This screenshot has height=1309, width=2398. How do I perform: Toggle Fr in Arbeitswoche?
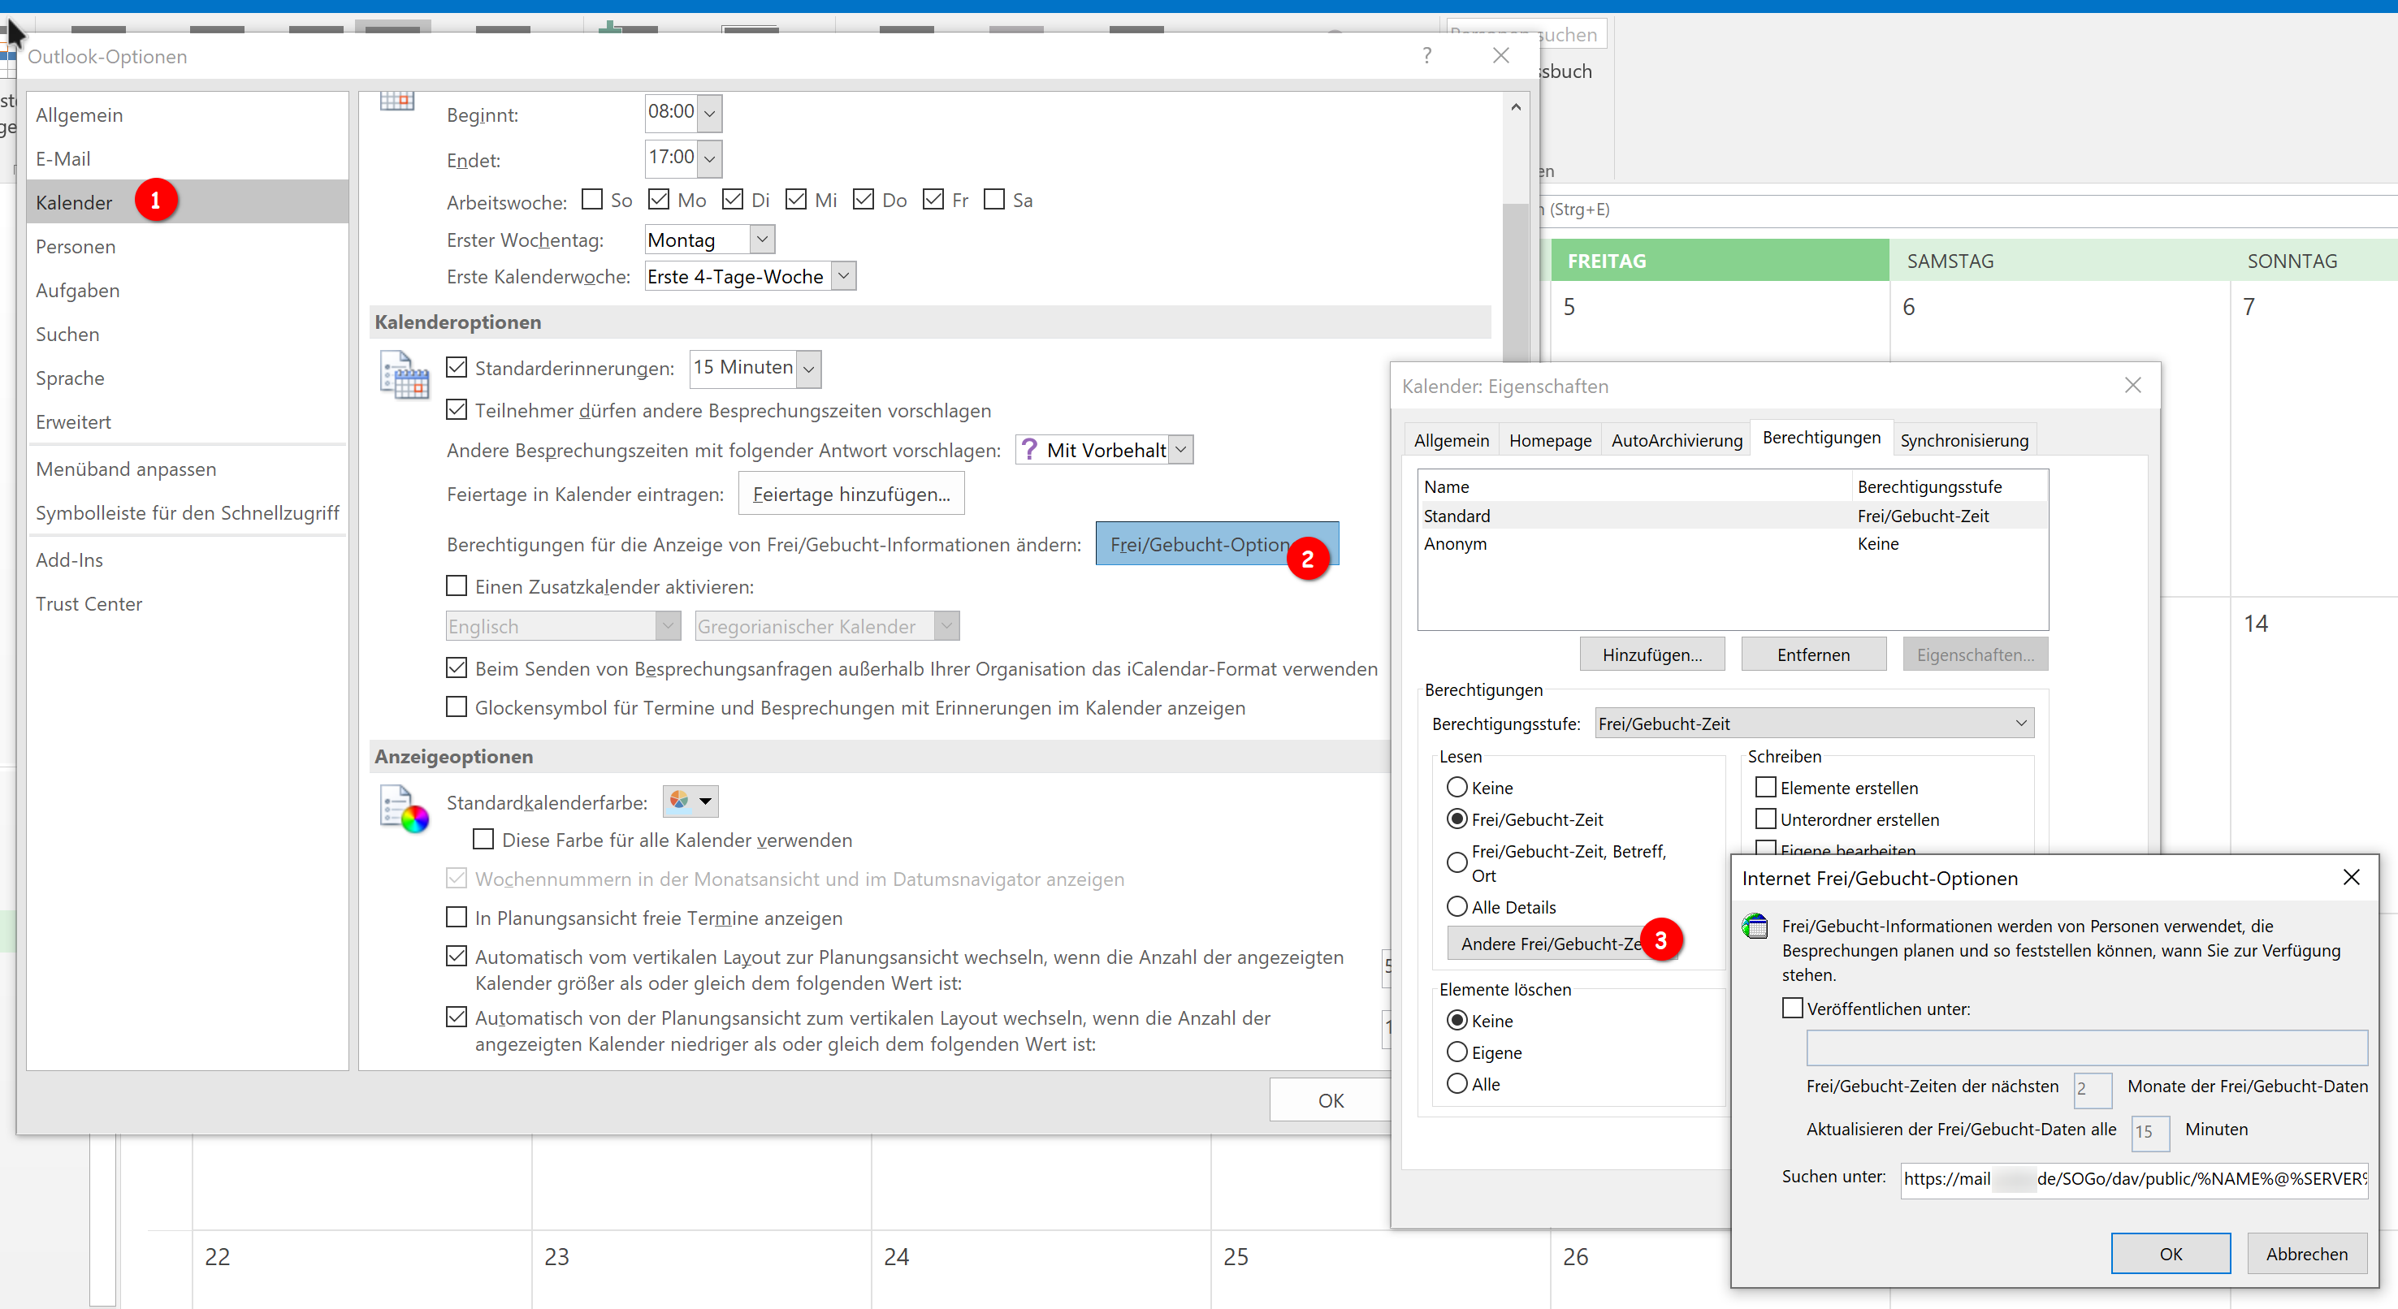(933, 199)
